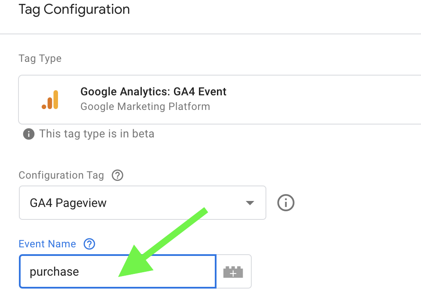
Task: Click the beta info icon
Action: (x=29, y=134)
